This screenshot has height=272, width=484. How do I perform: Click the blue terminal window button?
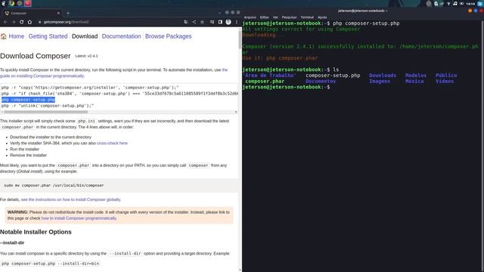point(476,11)
